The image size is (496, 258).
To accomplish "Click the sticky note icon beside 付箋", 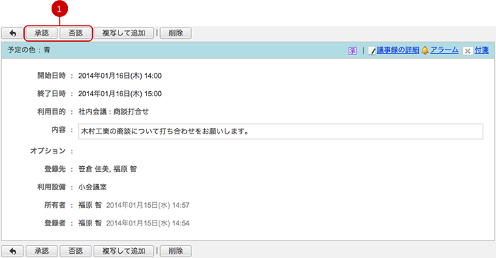I will 468,51.
